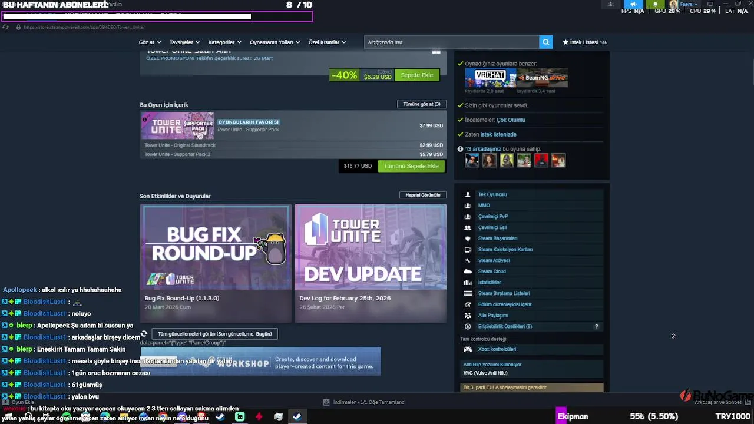
Task: Open Tower Unite Supporter Pack DLC row
Action: pyautogui.click(x=293, y=125)
